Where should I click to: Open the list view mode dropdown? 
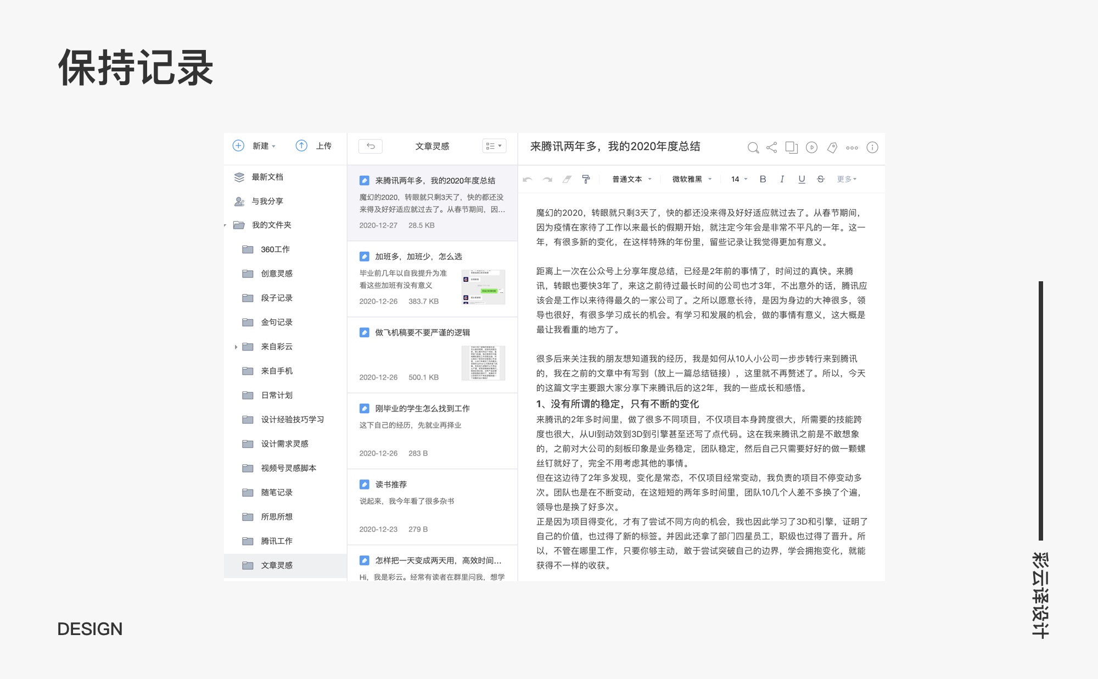click(494, 146)
